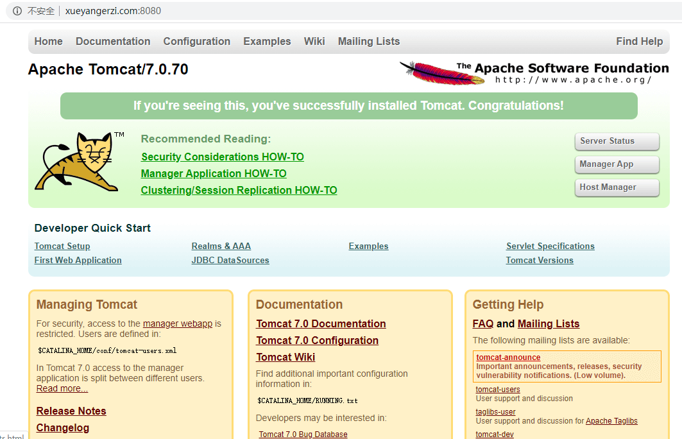Screen dimensions: 682x439
Task: Open the taglibs-user mailing list link
Action: coord(495,411)
